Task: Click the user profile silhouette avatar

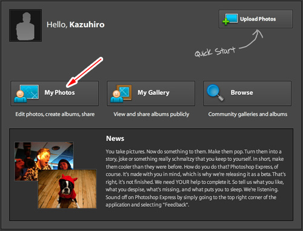Action: (25, 25)
